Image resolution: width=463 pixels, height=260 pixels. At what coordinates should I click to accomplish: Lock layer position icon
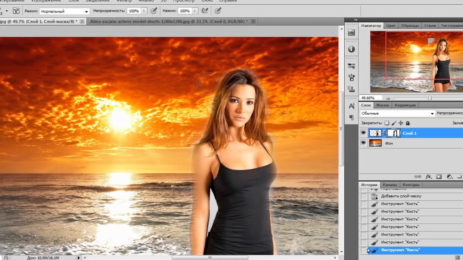[x=401, y=123]
